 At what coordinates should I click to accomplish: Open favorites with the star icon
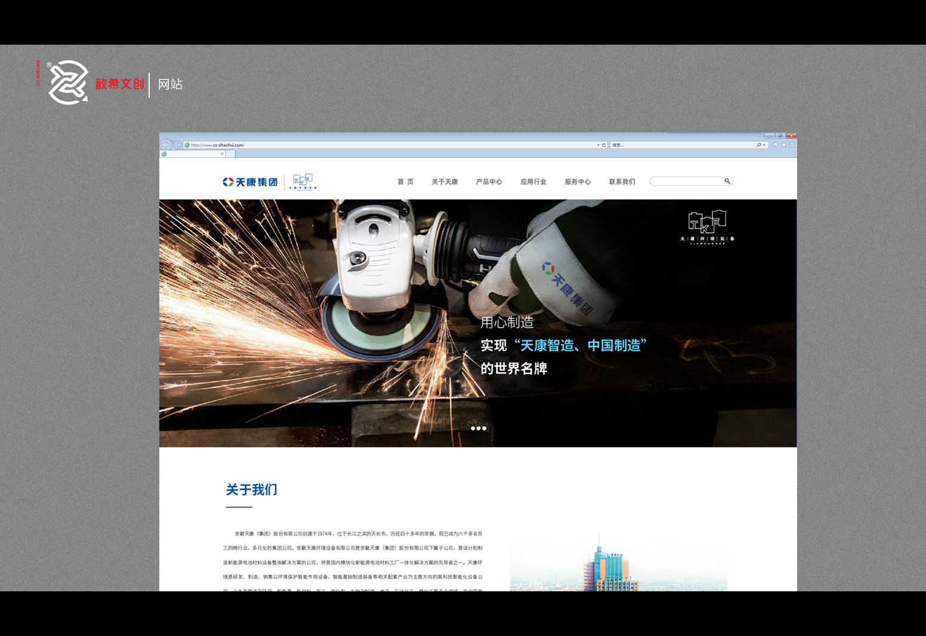coord(783,145)
